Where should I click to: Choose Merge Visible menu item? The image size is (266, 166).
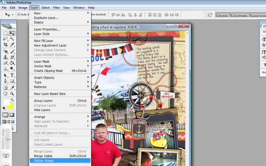[60, 156]
